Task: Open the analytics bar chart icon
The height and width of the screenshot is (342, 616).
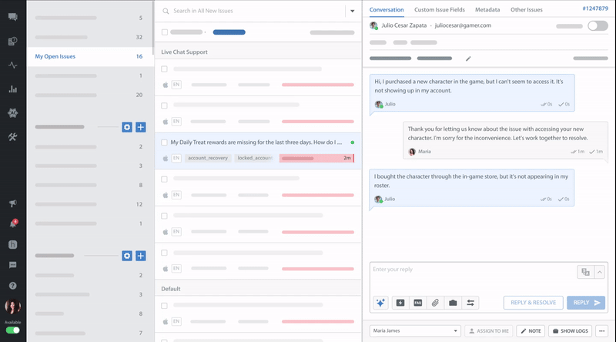Action: pyautogui.click(x=12, y=89)
